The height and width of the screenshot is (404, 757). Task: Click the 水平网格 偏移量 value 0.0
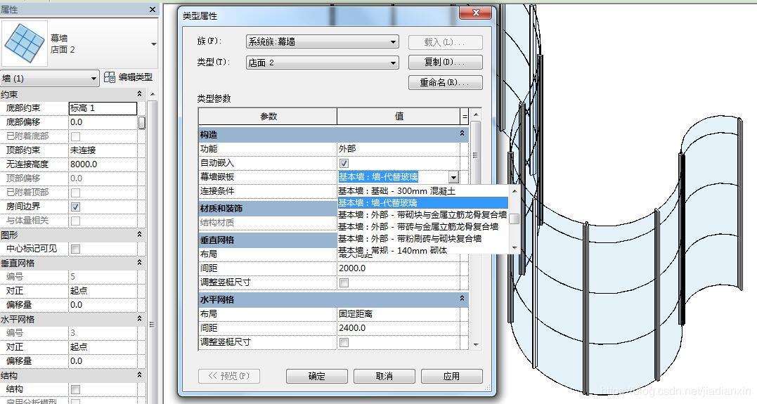[x=103, y=360]
